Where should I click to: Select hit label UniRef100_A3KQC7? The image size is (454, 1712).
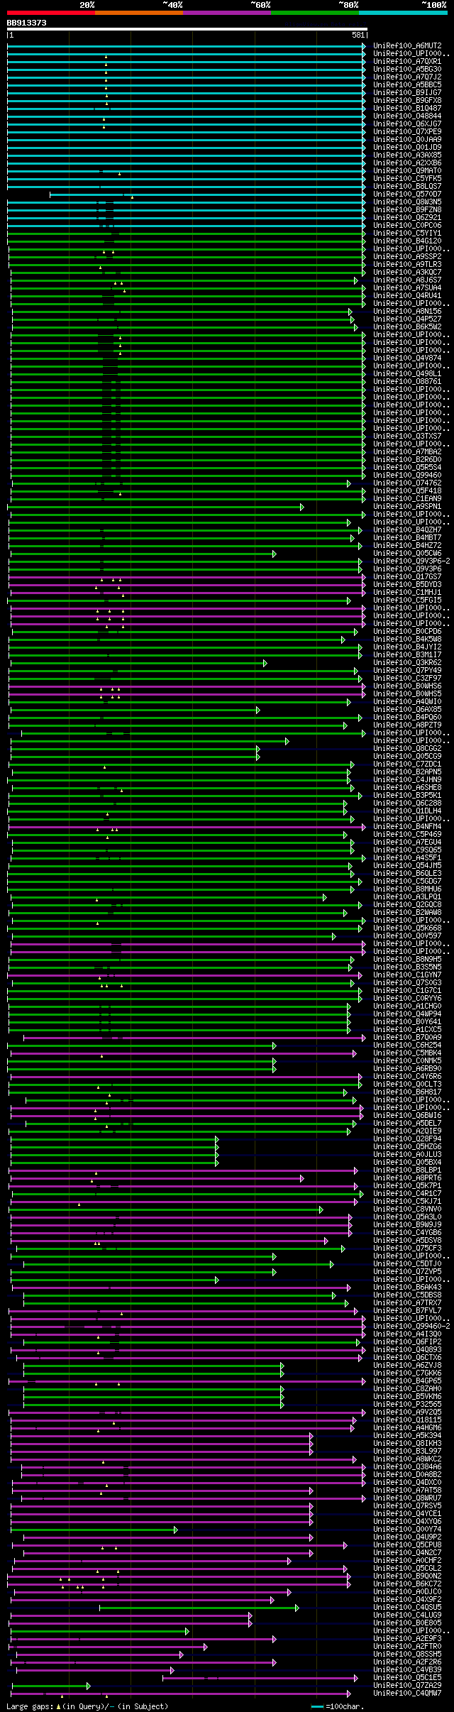click(x=407, y=273)
